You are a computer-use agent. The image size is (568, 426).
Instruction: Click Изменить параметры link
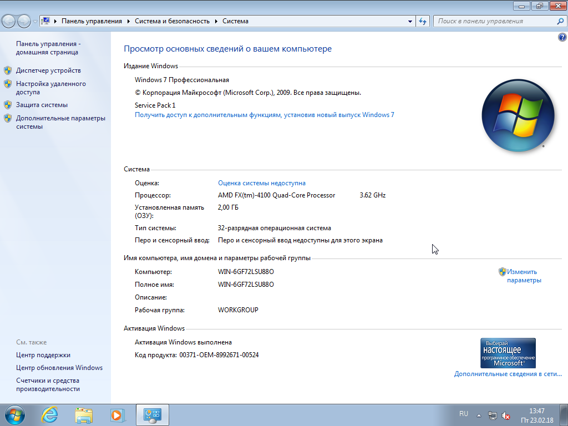pyautogui.click(x=524, y=276)
